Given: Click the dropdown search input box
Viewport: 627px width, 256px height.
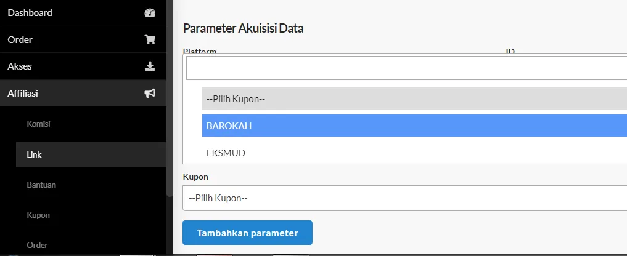Looking at the screenshot, I should 406,68.
